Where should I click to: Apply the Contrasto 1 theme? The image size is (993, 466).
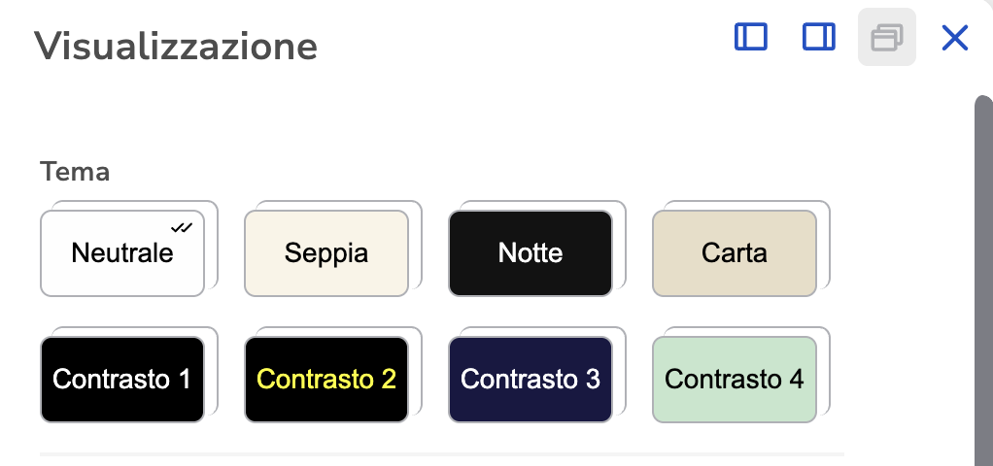(x=122, y=380)
